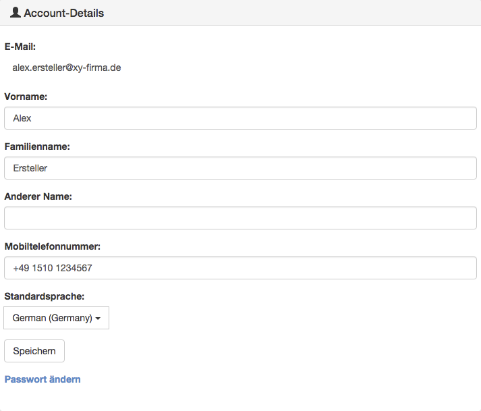The image size is (481, 411).
Task: Click the Anderer Name: label
Action: tap(38, 196)
